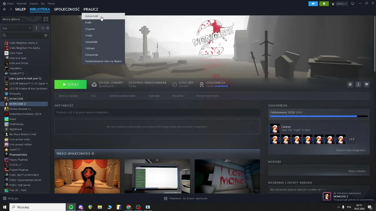Screen dimensions: 376x211
Task: Open the SPOŁECZNOŚĆ tab
Action: tap(67, 9)
